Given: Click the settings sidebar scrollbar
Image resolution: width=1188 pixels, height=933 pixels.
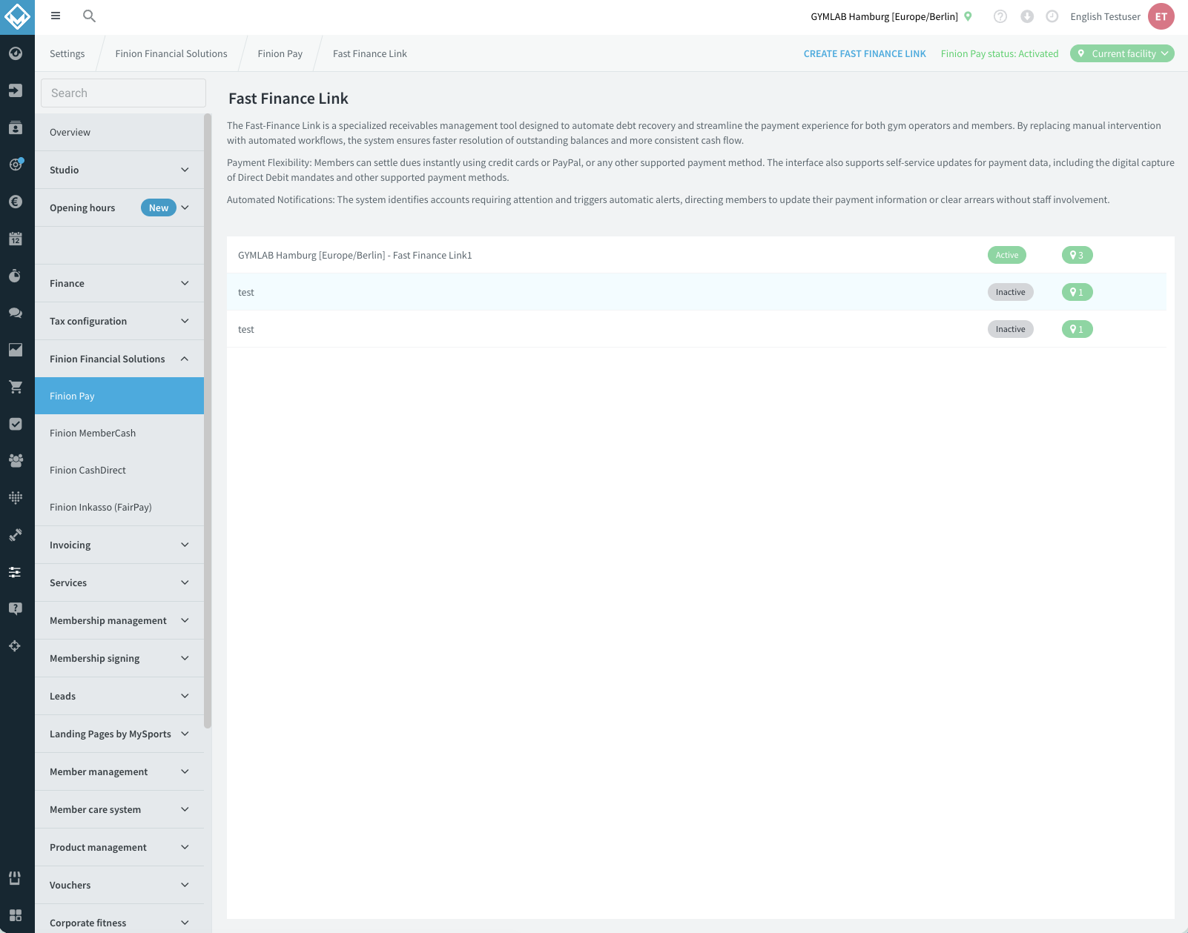Looking at the screenshot, I should (x=208, y=420).
